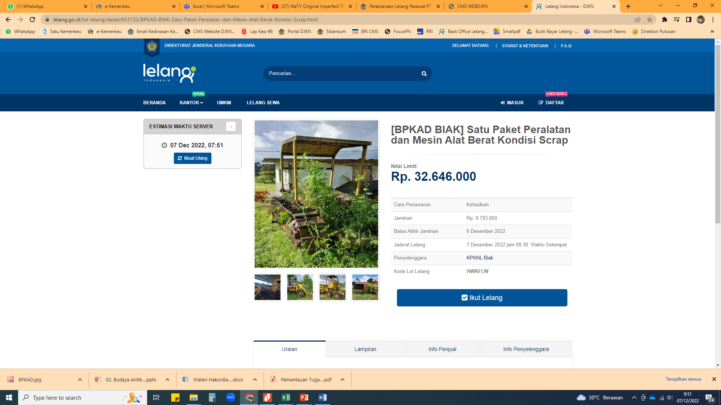Viewport: 721px width, 405px height.
Task: Reload the page with browser refresh icon
Action: 32,19
